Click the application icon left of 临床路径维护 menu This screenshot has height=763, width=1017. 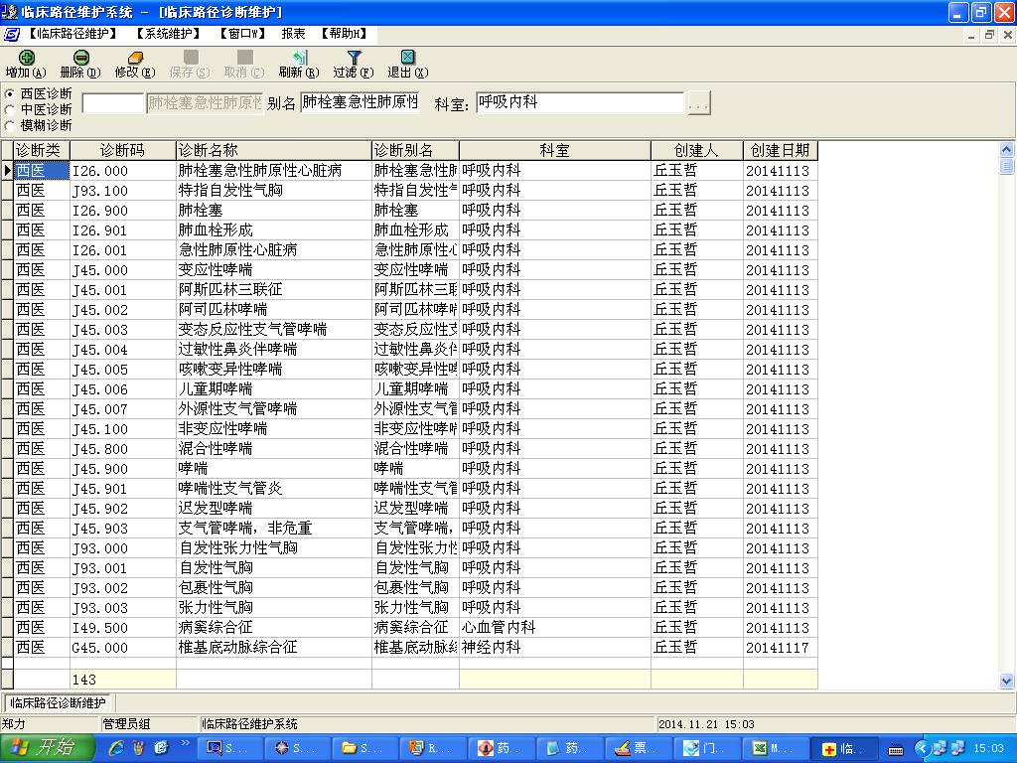12,34
